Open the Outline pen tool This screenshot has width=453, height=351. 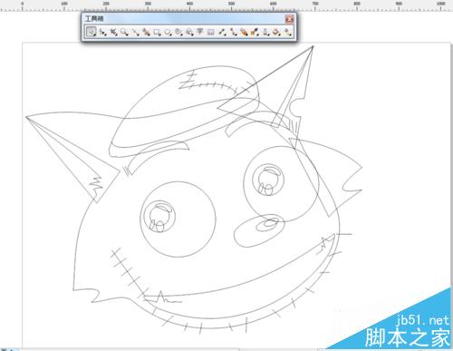tap(265, 32)
